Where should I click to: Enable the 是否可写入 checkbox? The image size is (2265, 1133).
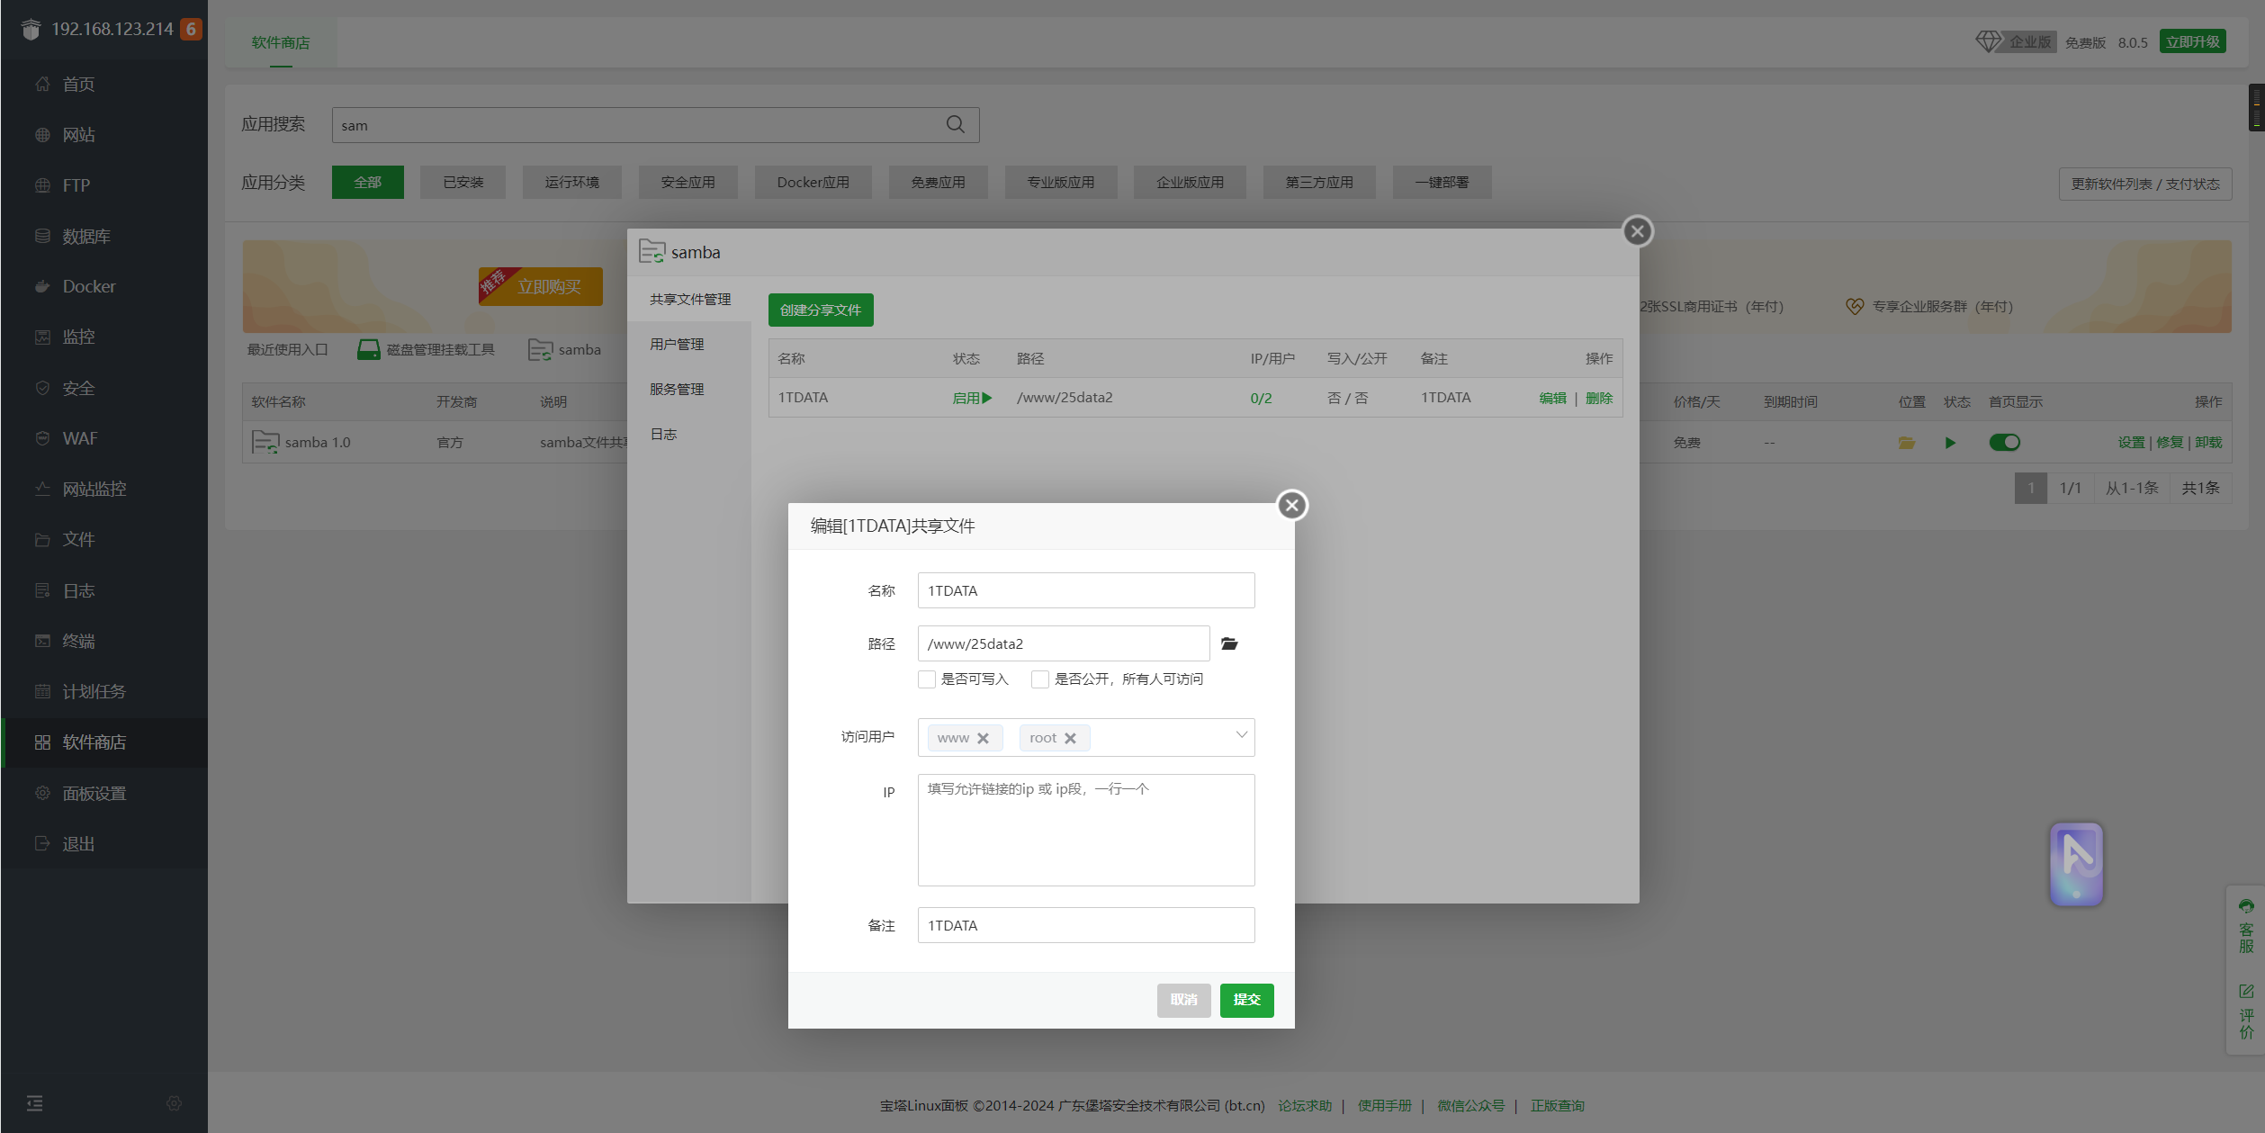pos(927,679)
